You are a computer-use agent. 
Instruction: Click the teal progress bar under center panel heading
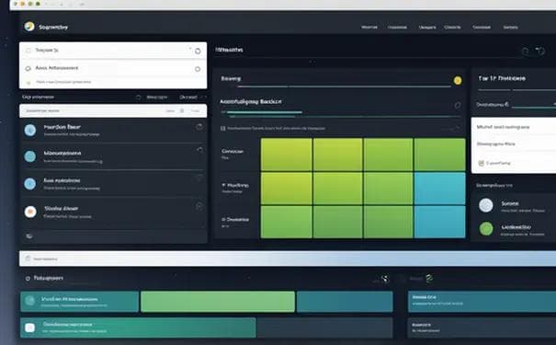[264, 112]
